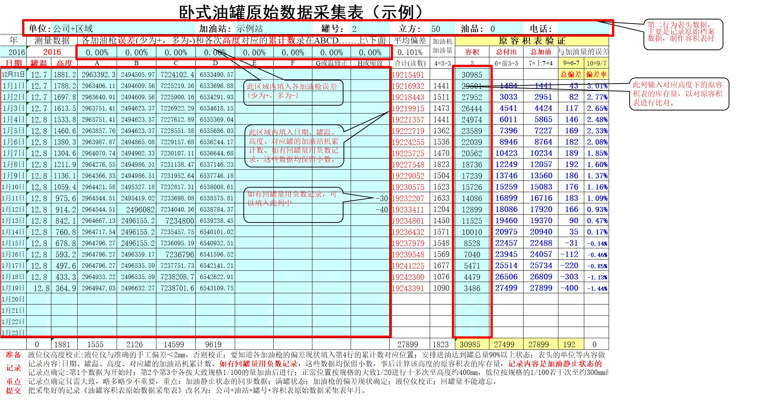This screenshot has height=406, width=771.
Task: Select gun C reading 7234800
Action: (x=176, y=221)
